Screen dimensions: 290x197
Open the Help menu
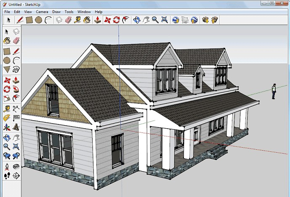pyautogui.click(x=98, y=12)
